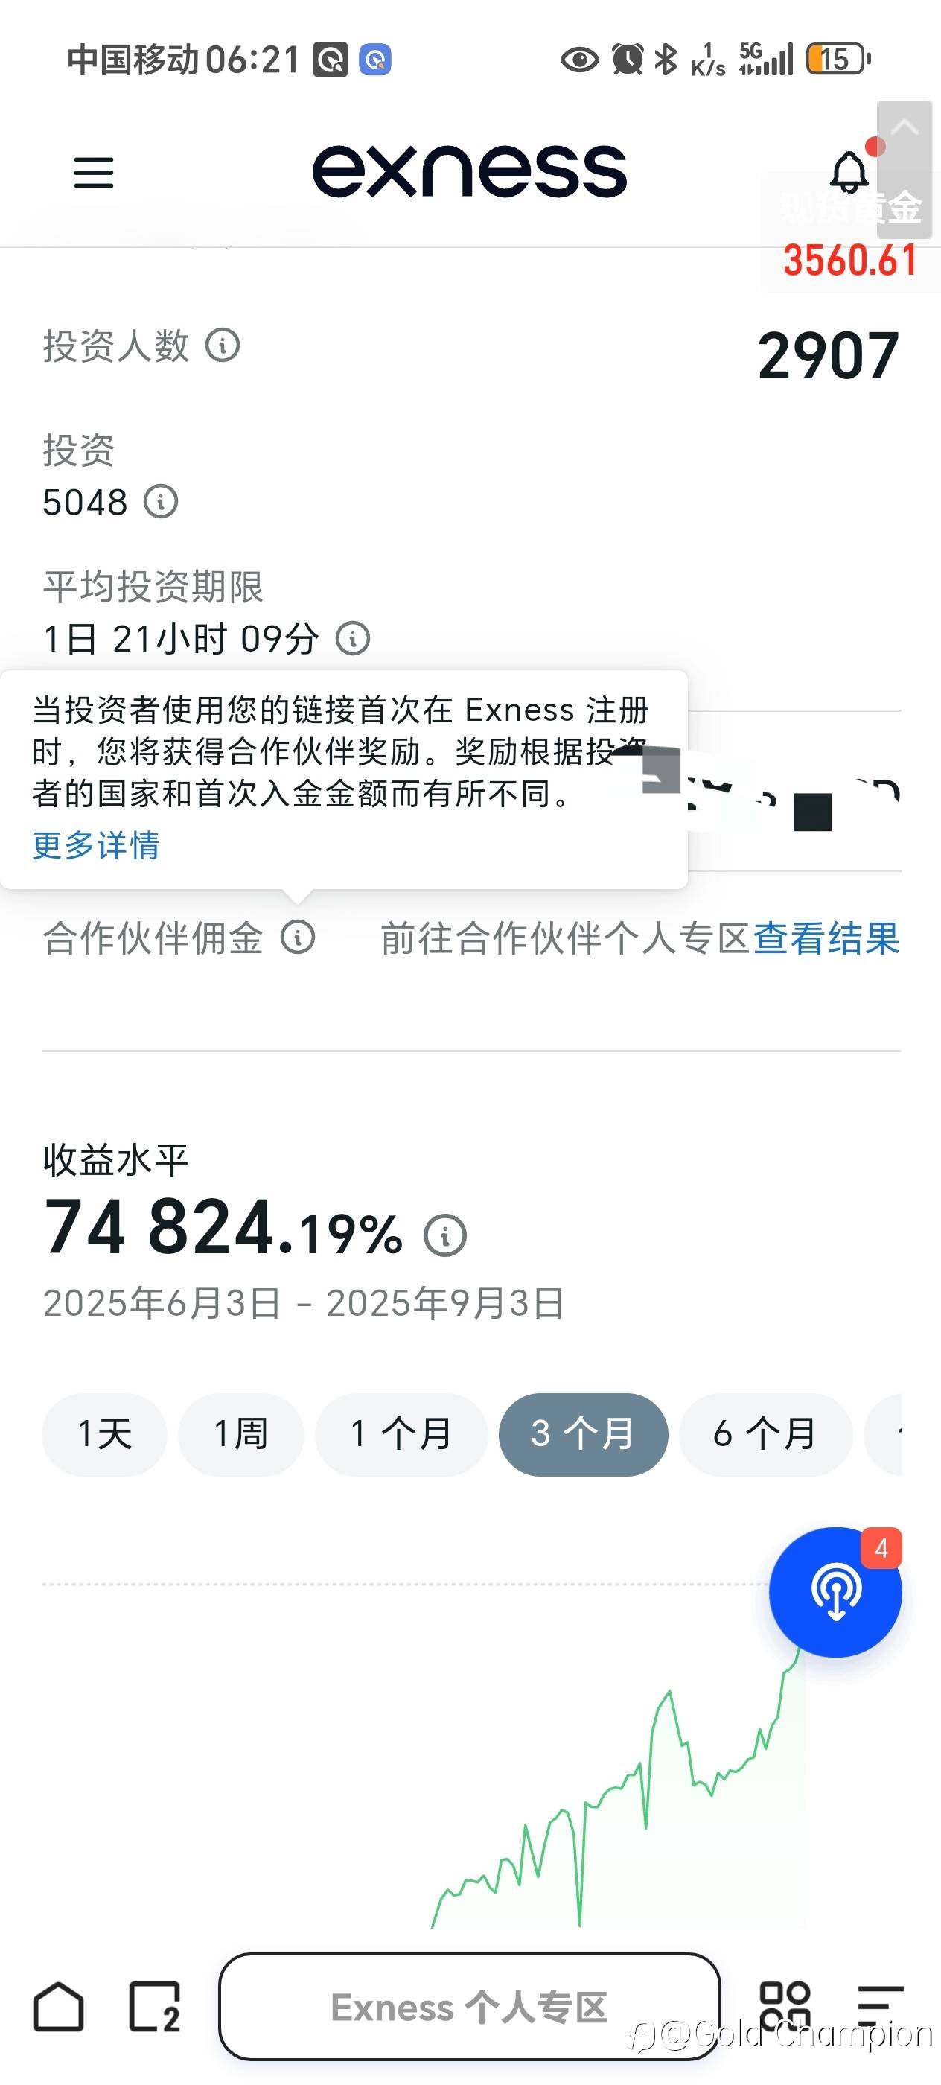Open the hamburger menu
941x2085 pixels.
(94, 173)
